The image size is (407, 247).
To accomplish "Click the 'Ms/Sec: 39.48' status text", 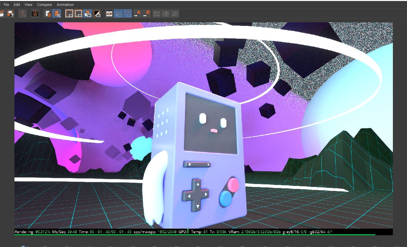I will click(64, 232).
